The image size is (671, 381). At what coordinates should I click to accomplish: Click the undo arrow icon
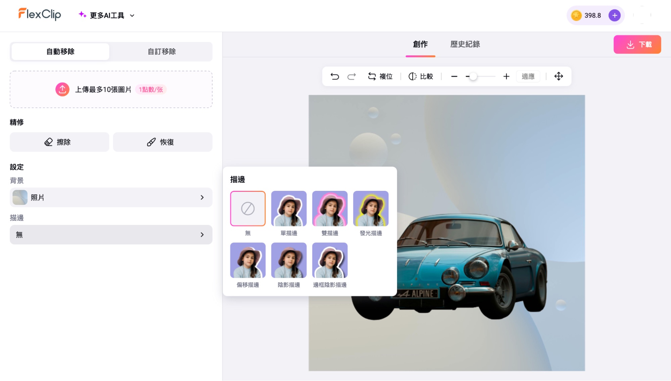click(335, 76)
